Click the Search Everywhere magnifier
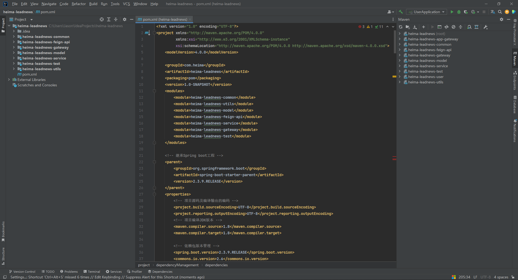This screenshot has height=280, width=518. click(500, 12)
